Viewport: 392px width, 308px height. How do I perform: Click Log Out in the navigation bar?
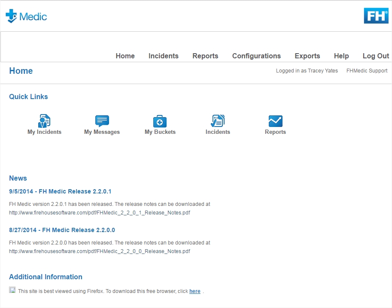[x=376, y=56]
